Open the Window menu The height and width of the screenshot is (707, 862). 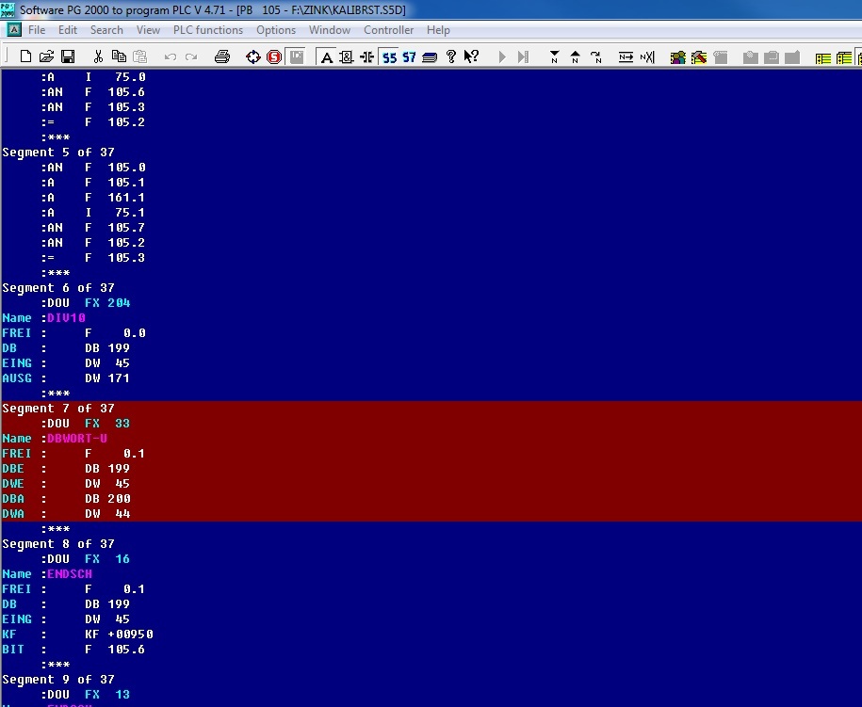coord(330,30)
